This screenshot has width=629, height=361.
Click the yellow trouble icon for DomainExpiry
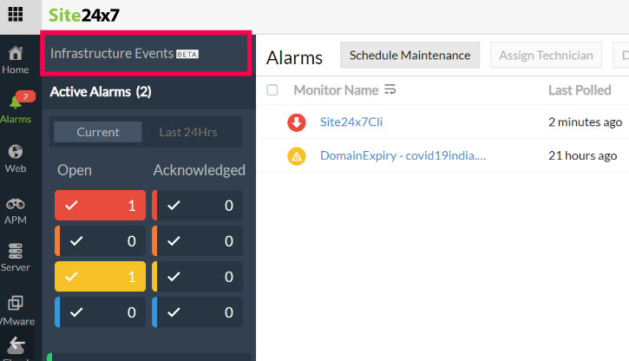pyautogui.click(x=297, y=156)
